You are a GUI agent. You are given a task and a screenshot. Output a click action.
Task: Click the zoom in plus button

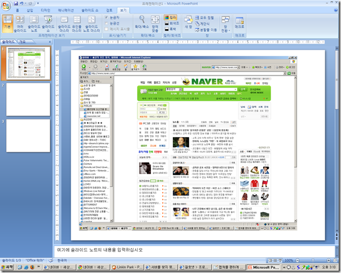point(329,260)
